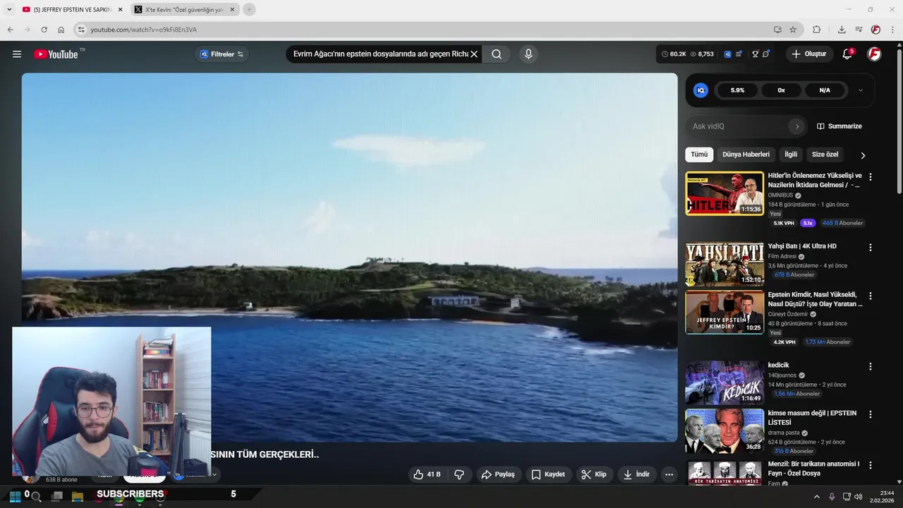Select the 5.9% vidIQ metric pill
Image resolution: width=903 pixels, height=508 pixels.
[737, 90]
